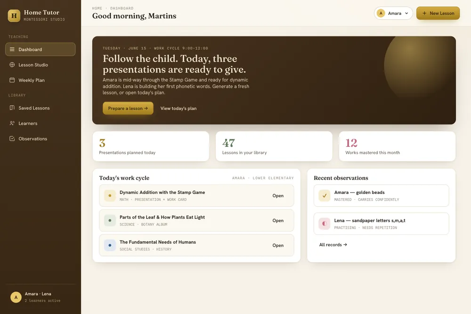The image size is (471, 314).
Task: Open the All records link
Action: click(333, 245)
